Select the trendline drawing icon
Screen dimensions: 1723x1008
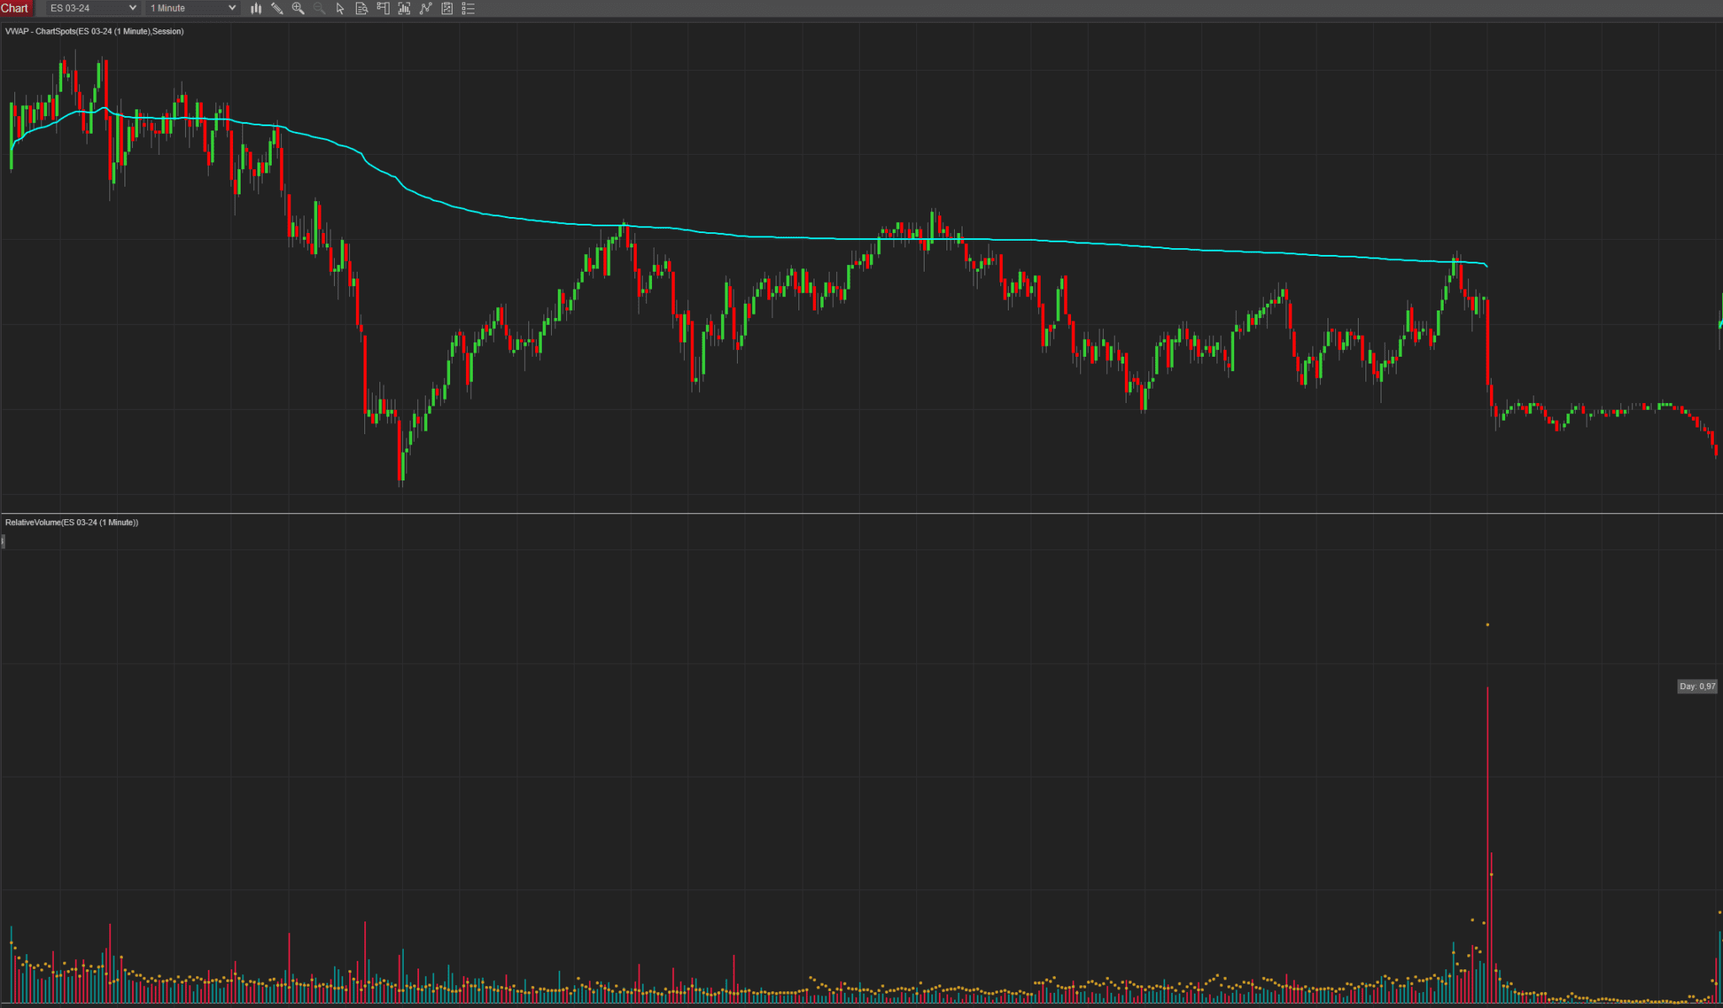tap(425, 8)
